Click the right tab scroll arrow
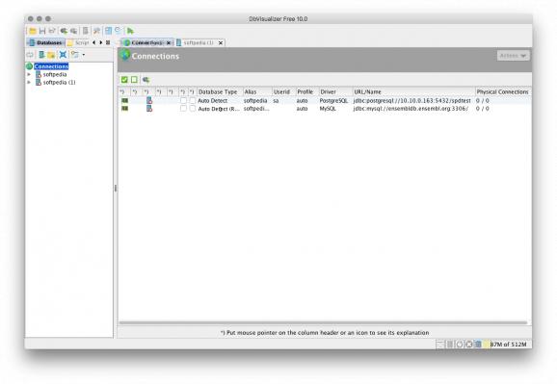 coord(101,42)
